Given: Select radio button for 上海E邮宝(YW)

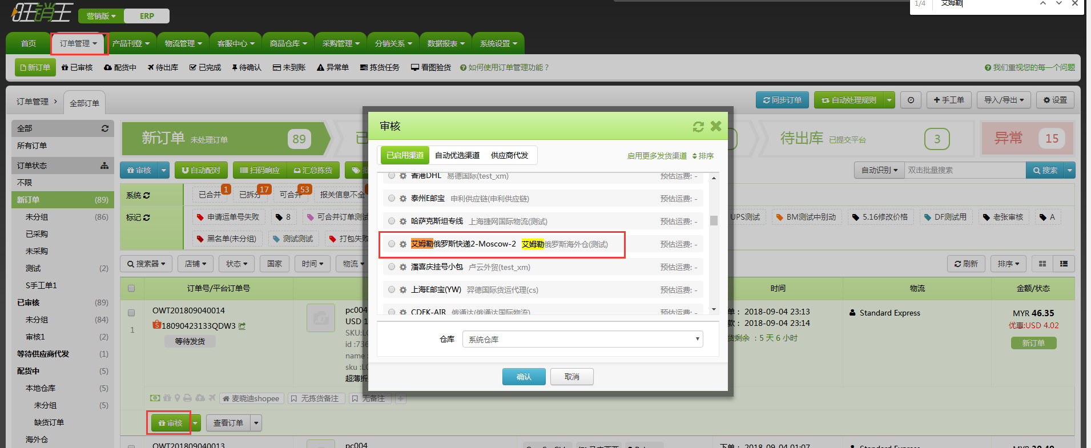Looking at the screenshot, I should 392,290.
